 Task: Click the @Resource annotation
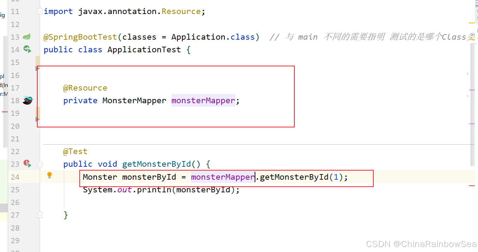click(85, 88)
